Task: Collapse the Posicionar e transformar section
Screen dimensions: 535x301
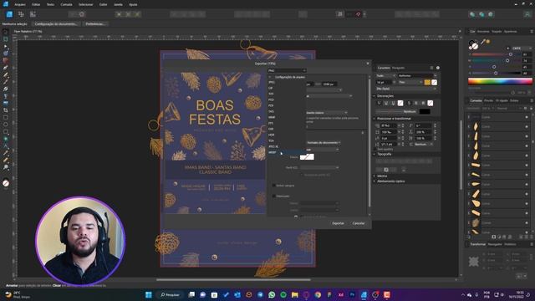Action: (374, 119)
